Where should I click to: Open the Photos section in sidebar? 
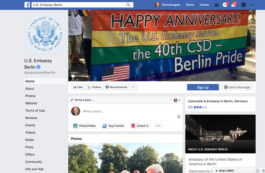coord(31,96)
